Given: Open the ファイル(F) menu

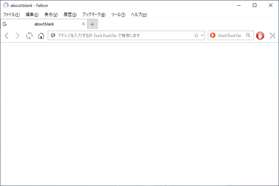Looking at the screenshot, I should click(12, 15).
